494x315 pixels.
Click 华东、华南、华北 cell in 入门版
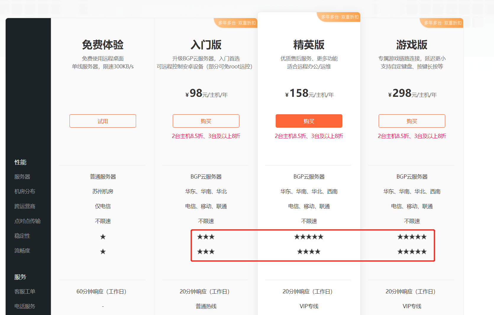[206, 192]
